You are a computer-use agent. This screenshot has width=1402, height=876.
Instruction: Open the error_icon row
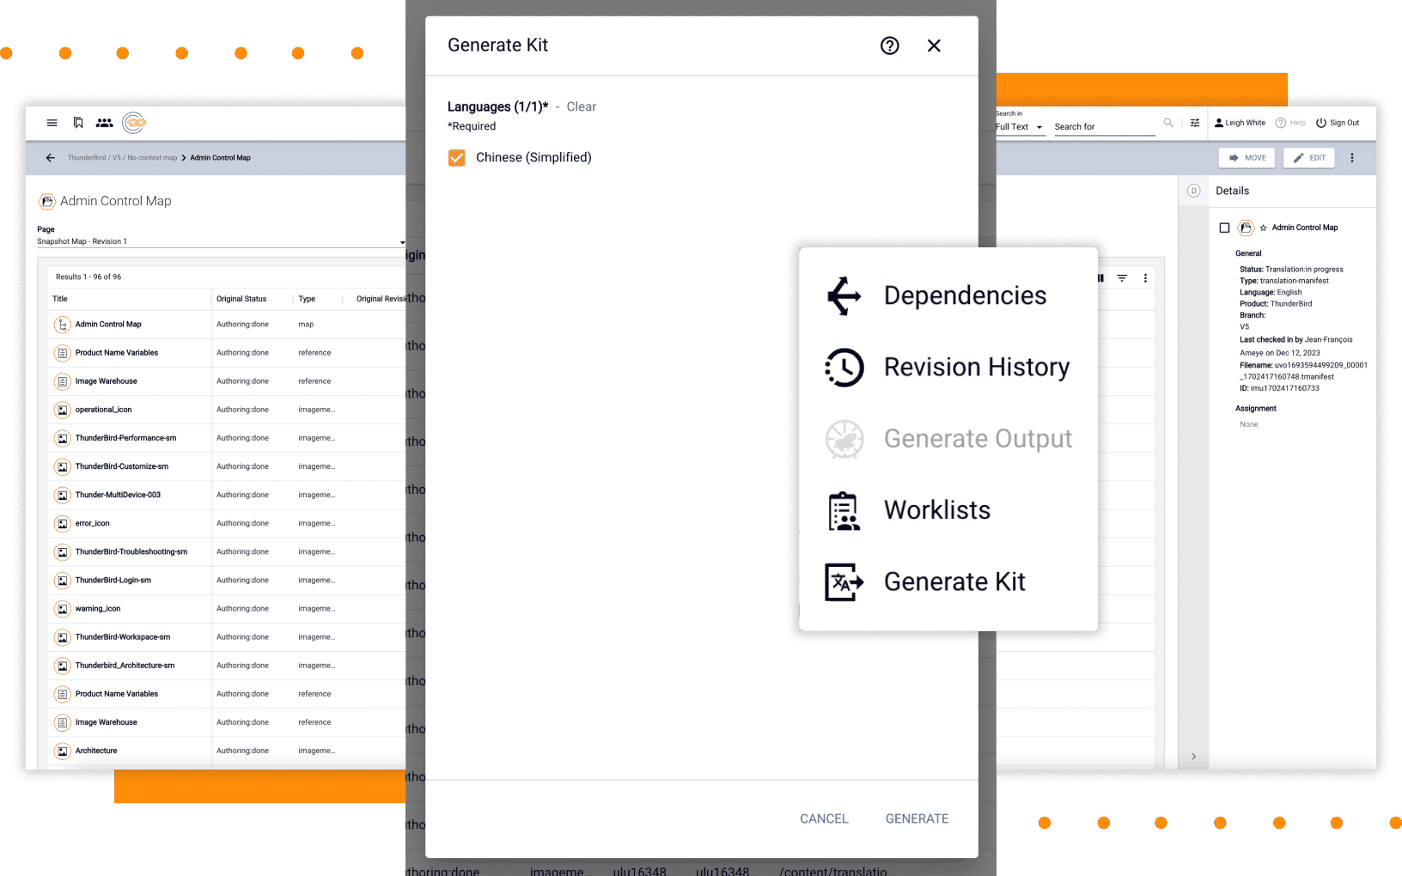[x=227, y=523]
